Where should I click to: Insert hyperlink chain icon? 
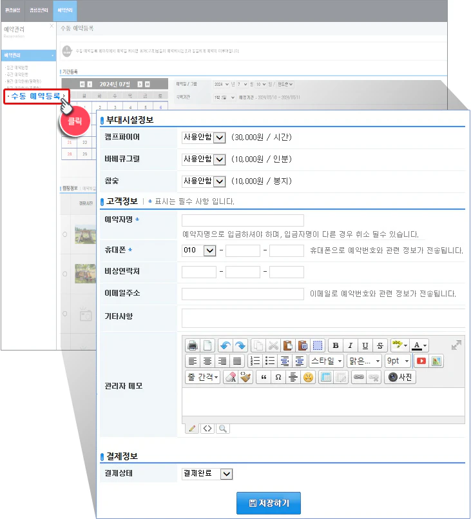coord(359,377)
